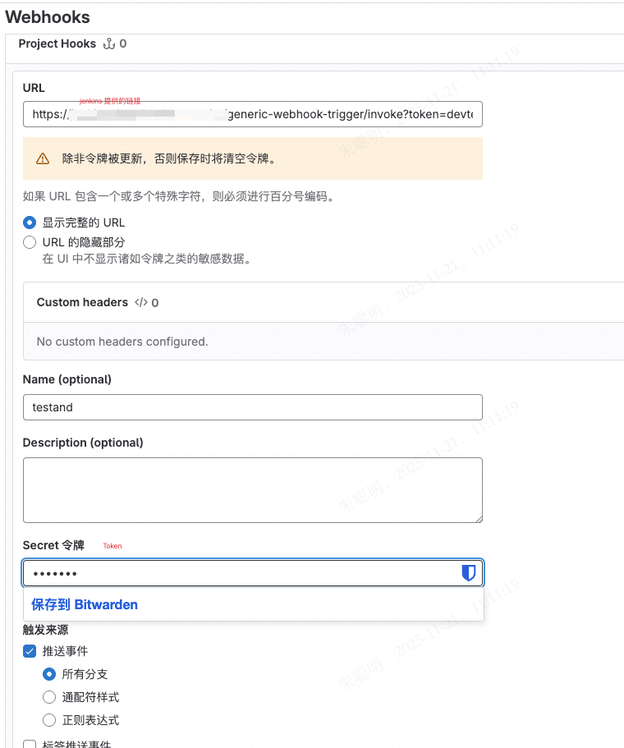Screen dimensions: 624x748
Task: Click the Custom headers section header
Action: (x=82, y=302)
